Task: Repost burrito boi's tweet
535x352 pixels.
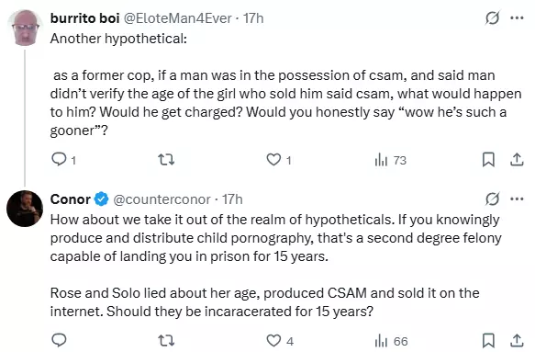Action: (x=166, y=159)
